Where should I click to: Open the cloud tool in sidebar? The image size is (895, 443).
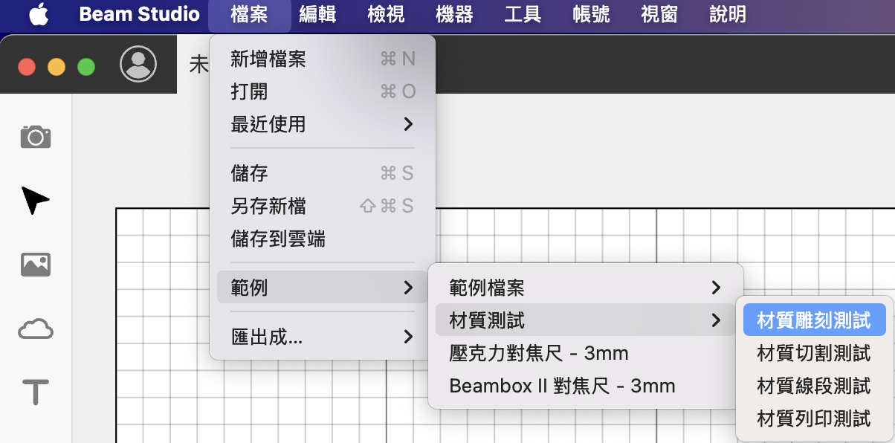[36, 329]
